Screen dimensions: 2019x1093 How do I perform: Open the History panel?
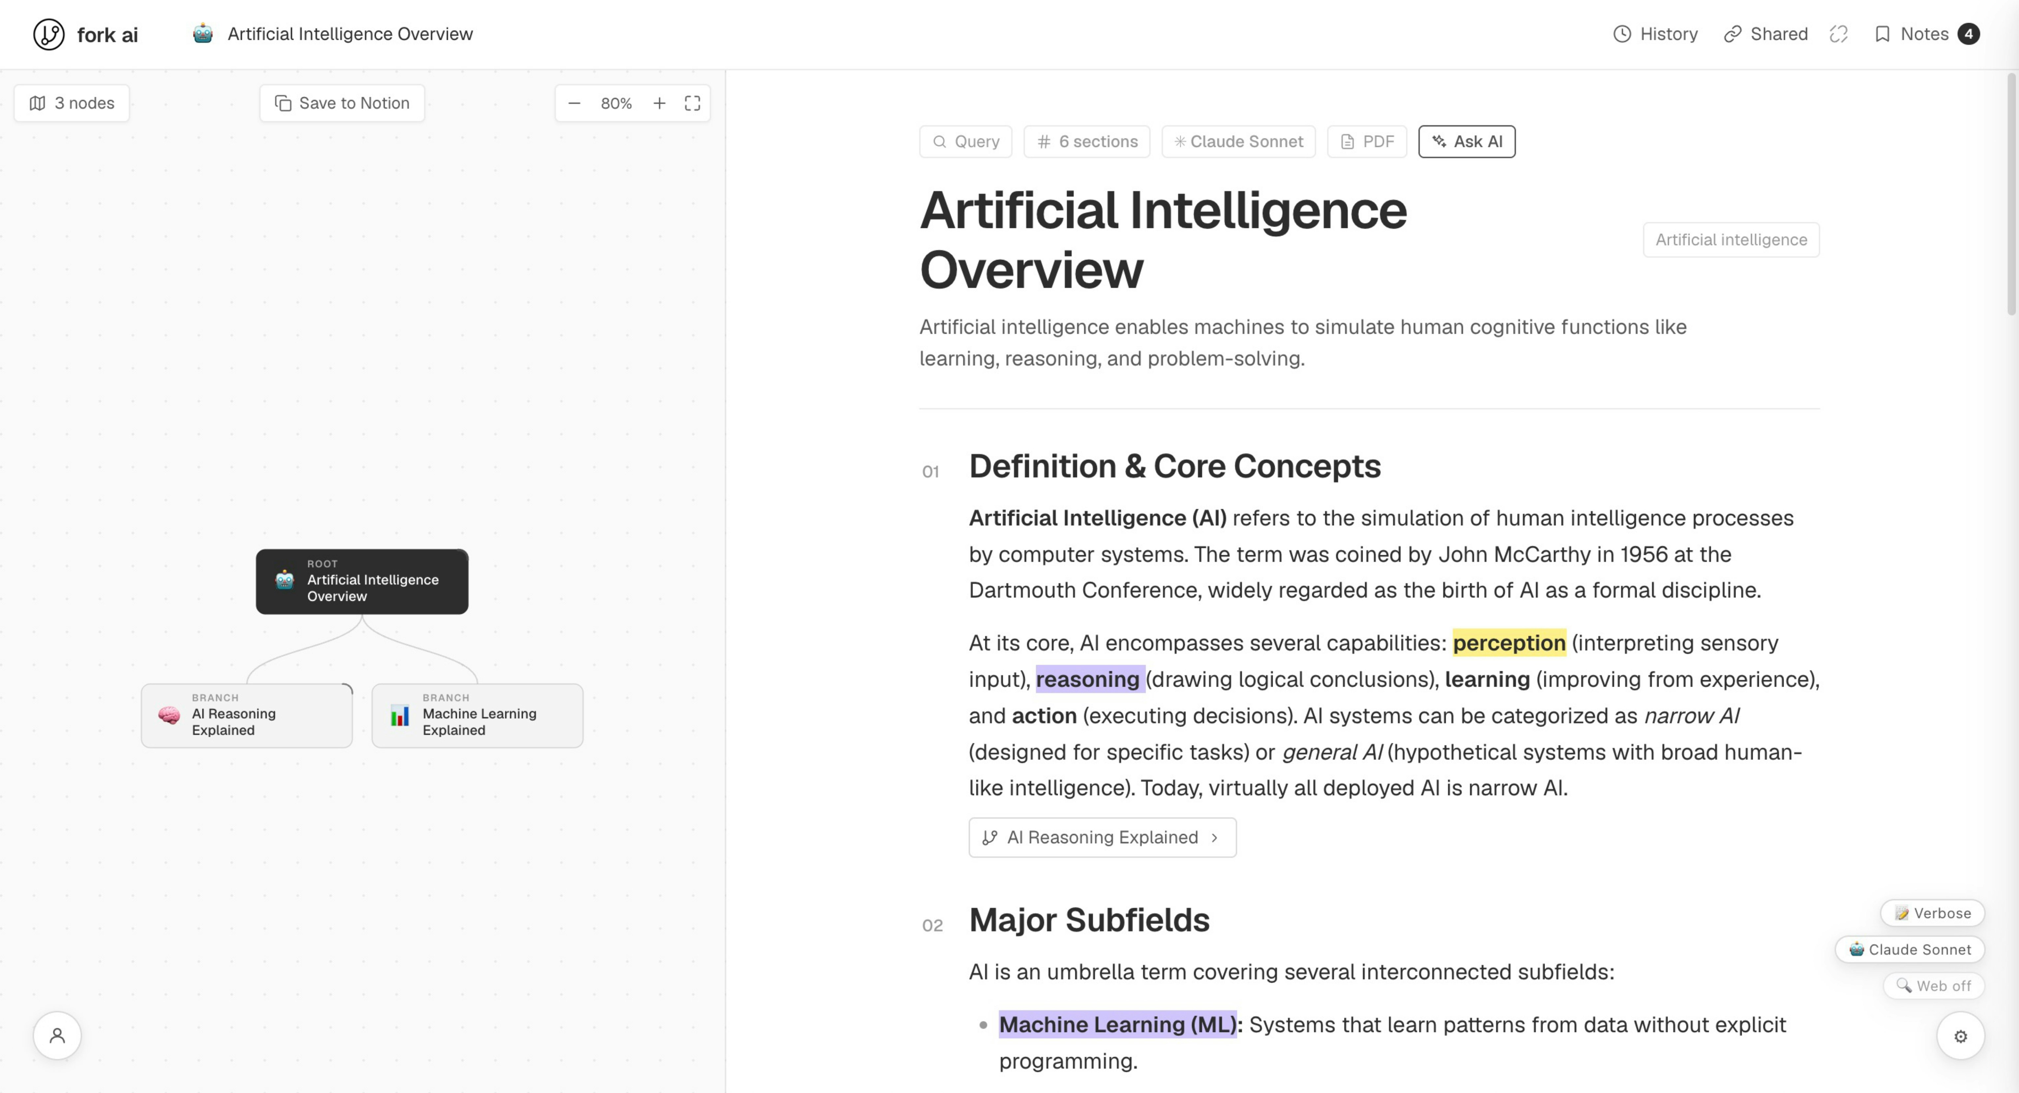(1655, 34)
